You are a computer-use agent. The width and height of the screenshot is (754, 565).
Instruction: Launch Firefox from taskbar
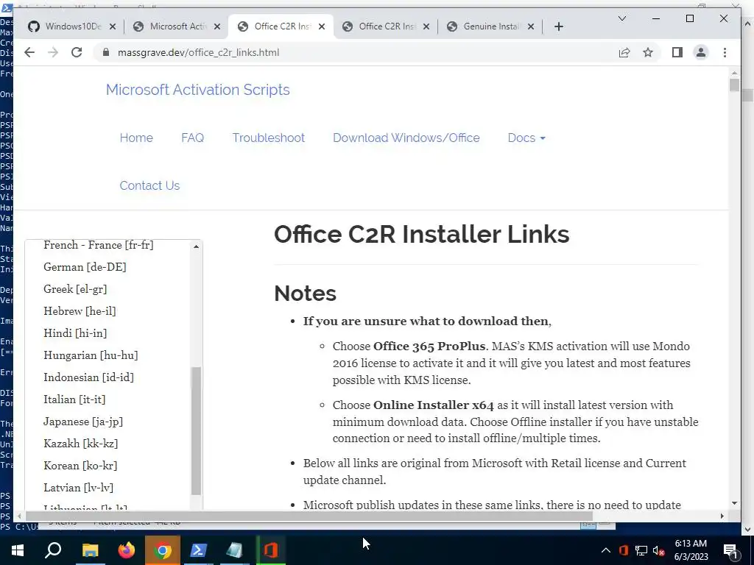tap(127, 550)
